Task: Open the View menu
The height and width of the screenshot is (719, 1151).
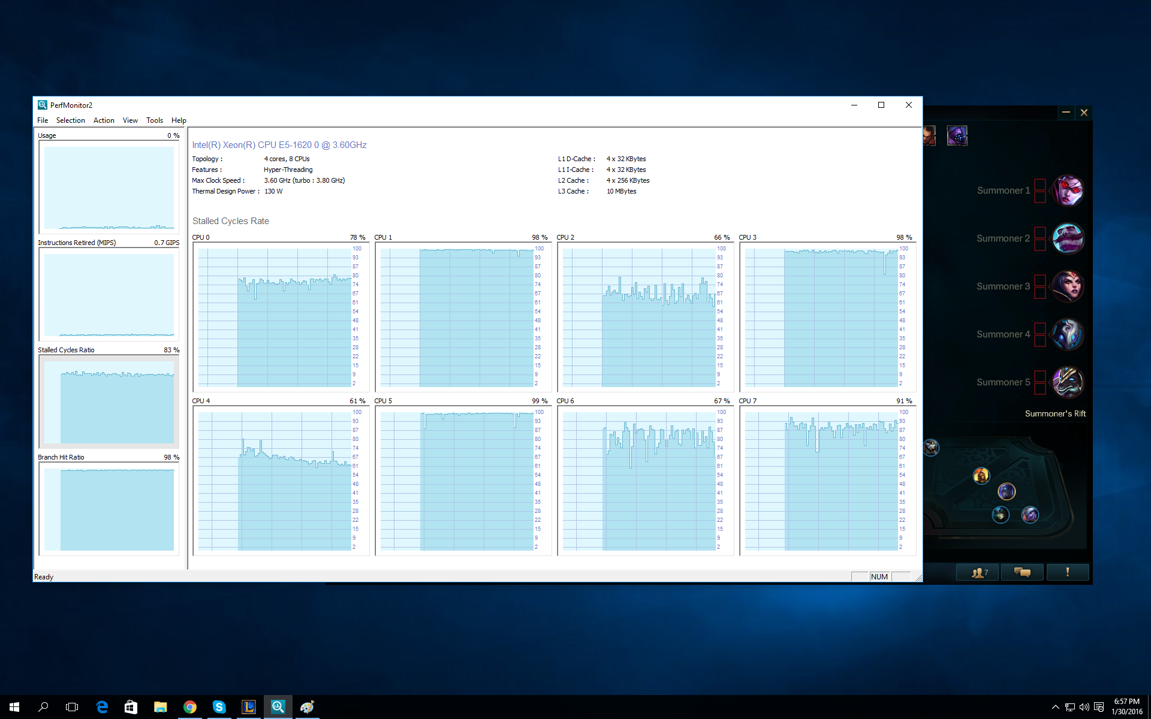Action: 130,120
